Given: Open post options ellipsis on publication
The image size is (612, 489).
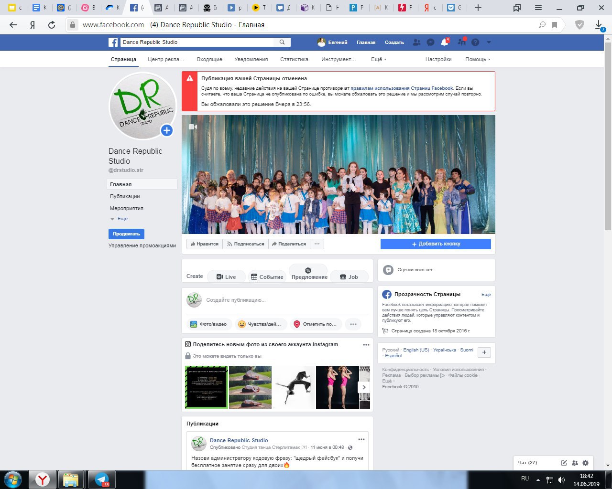Looking at the screenshot, I should 361,439.
